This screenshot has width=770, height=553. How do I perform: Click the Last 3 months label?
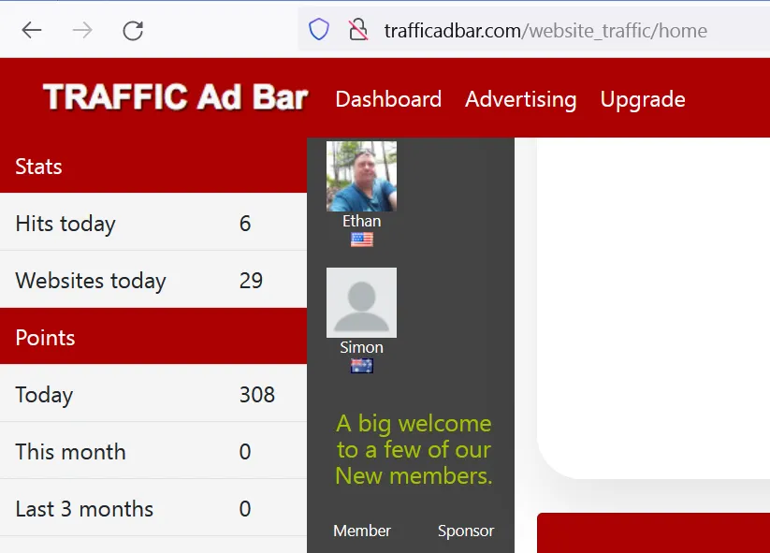pos(84,509)
